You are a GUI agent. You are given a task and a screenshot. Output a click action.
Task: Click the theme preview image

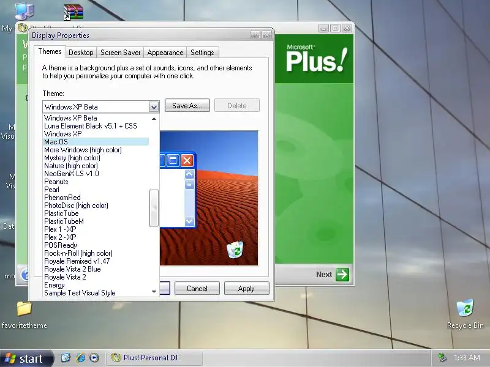point(209,198)
